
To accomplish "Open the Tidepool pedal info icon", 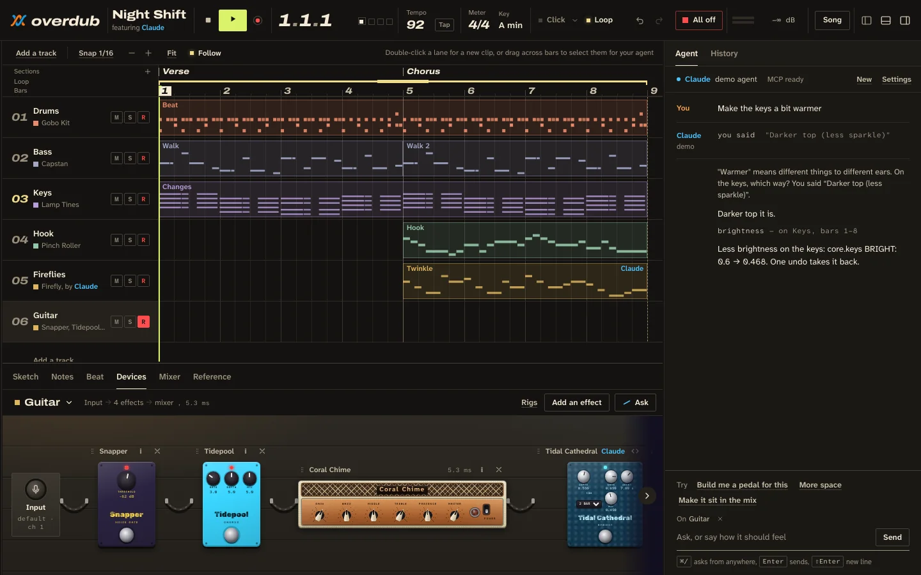I will click(x=246, y=451).
